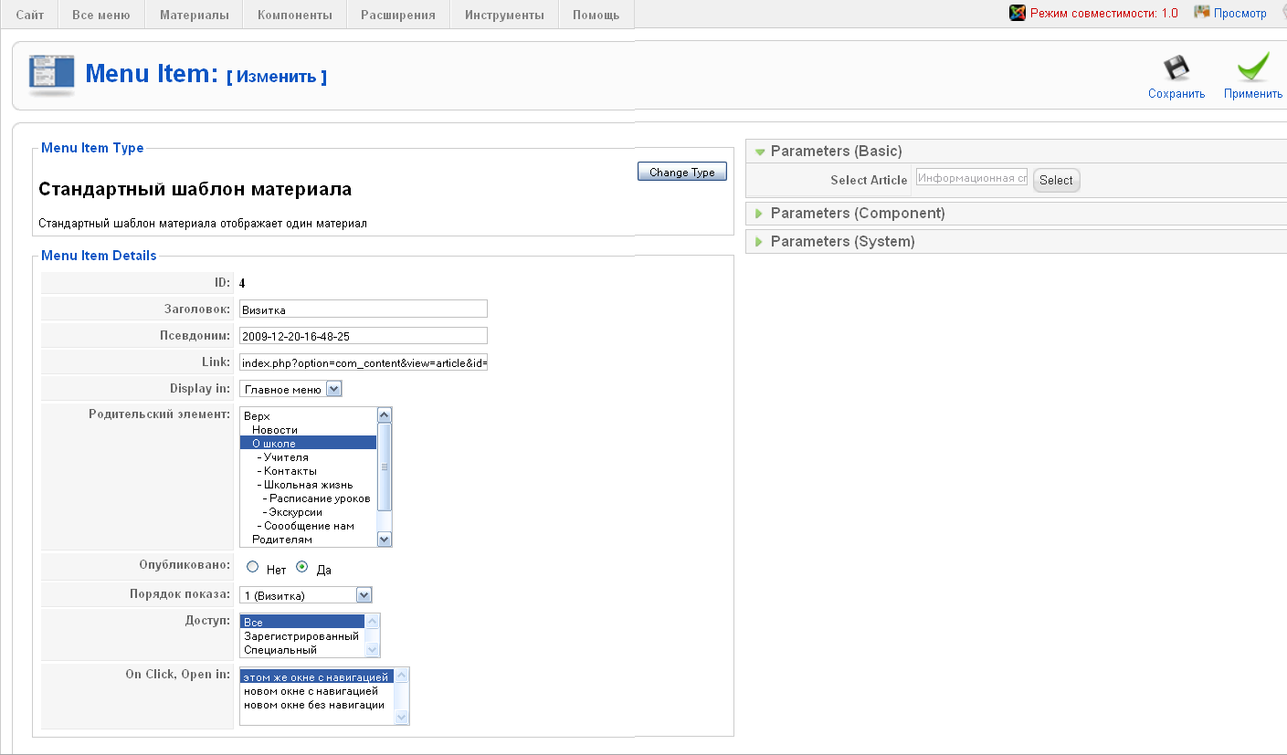The image size is (1287, 755).
Task: Click the Menu Item page title icon
Action: pyautogui.click(x=51, y=75)
